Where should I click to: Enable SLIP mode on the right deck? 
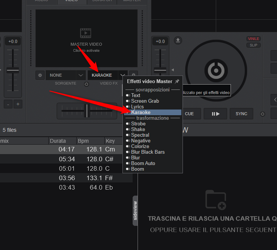tap(253, 45)
